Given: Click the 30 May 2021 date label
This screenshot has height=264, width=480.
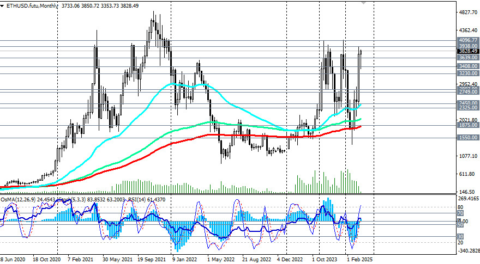Looking at the screenshot, I should pos(118,260).
